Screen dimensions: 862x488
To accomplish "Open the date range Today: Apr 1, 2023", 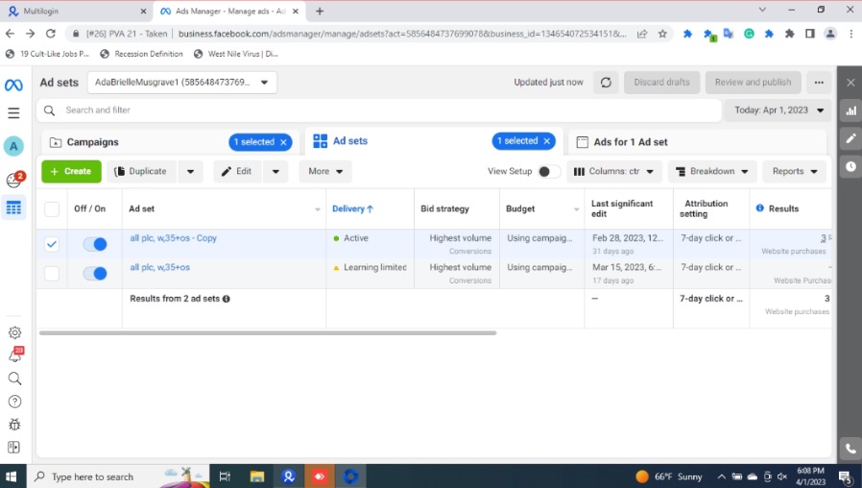I will tap(778, 110).
